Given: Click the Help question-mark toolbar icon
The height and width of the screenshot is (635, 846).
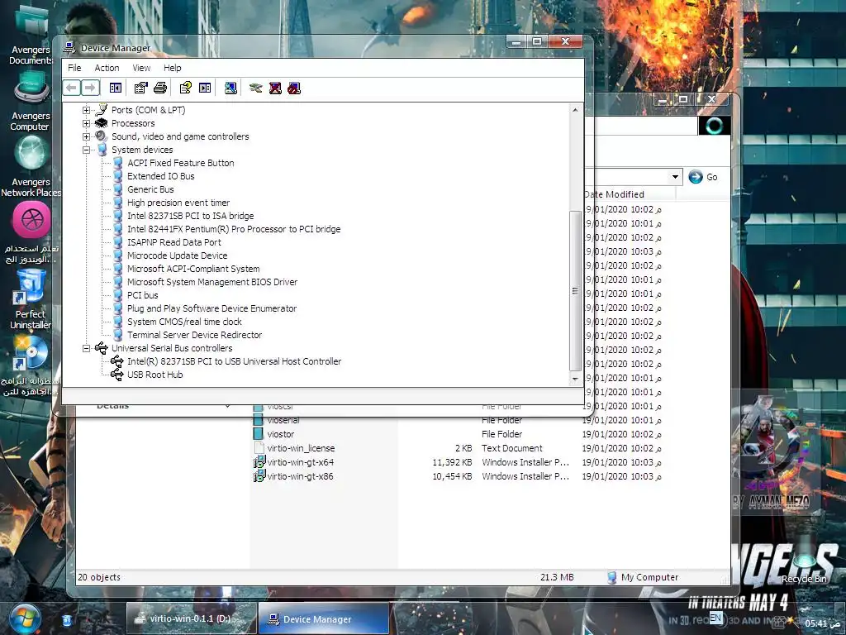Looking at the screenshot, I should tap(186, 88).
